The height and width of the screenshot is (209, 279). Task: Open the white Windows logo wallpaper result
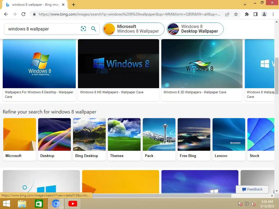point(41,182)
